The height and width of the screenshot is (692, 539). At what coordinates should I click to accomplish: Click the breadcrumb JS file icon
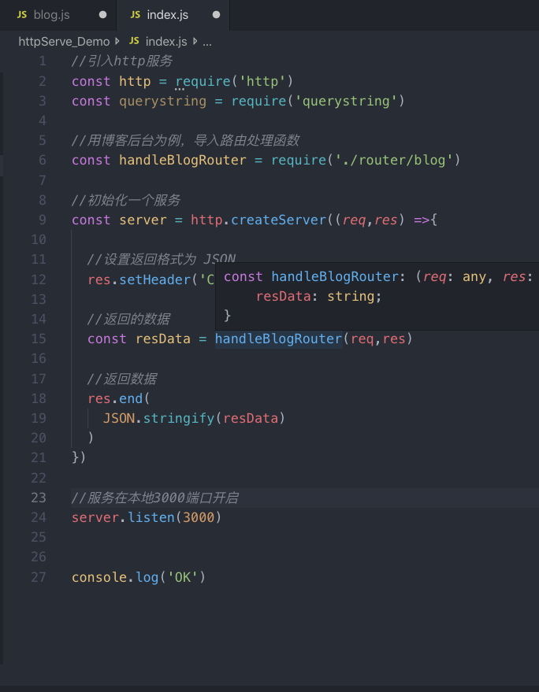pos(134,41)
